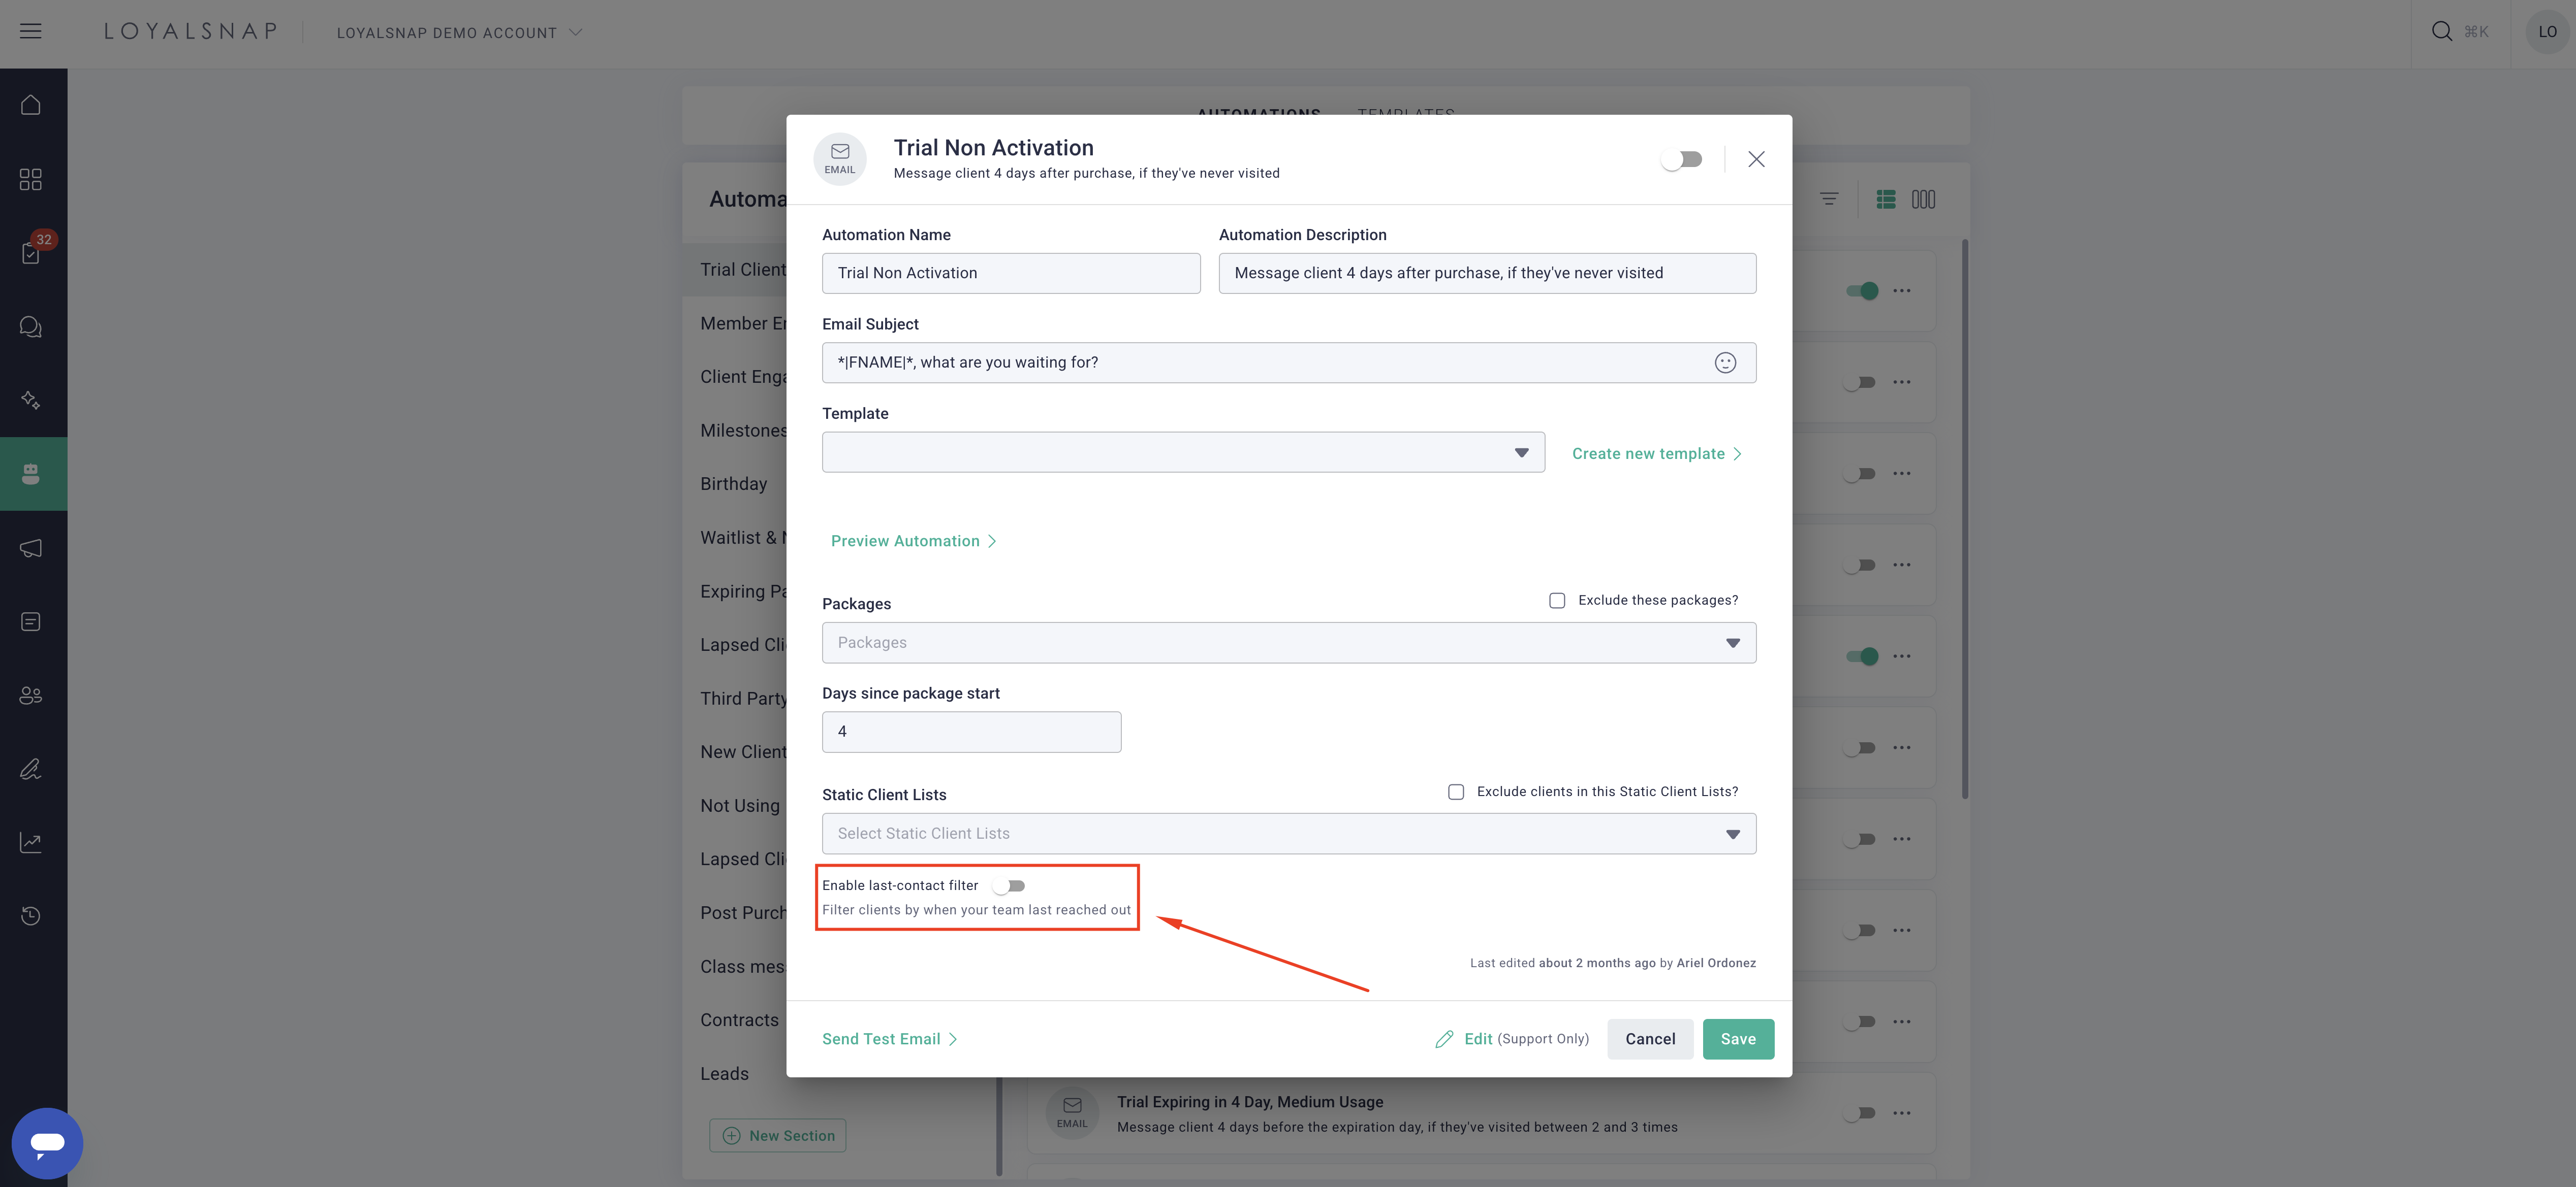Select the Post Purchase section
Image resolution: width=2576 pixels, height=1187 pixels.
coord(743,912)
